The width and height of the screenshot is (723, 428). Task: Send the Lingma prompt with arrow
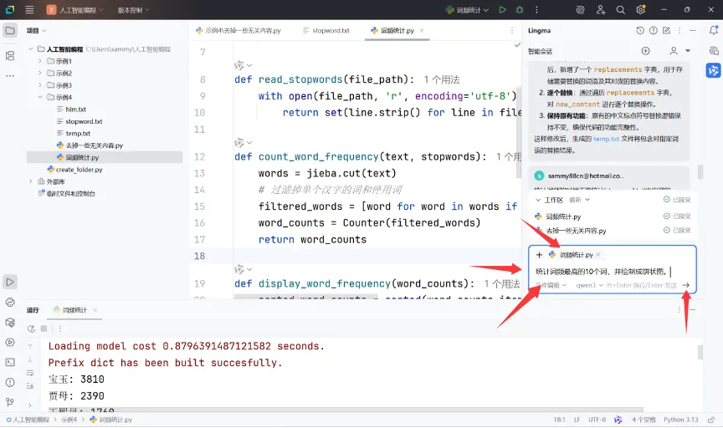686,285
